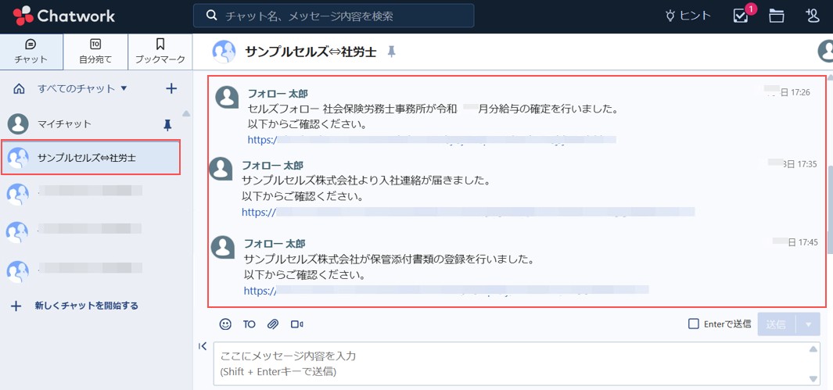Click the chat list scroll-up arrow
Image resolution: width=833 pixels, height=390 pixels.
(x=186, y=113)
